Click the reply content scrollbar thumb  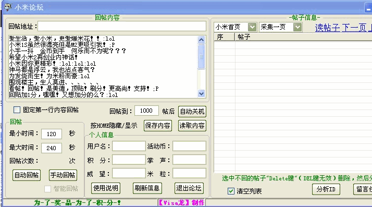pyautogui.click(x=201, y=57)
